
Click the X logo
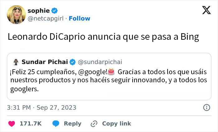[x=206, y=11]
